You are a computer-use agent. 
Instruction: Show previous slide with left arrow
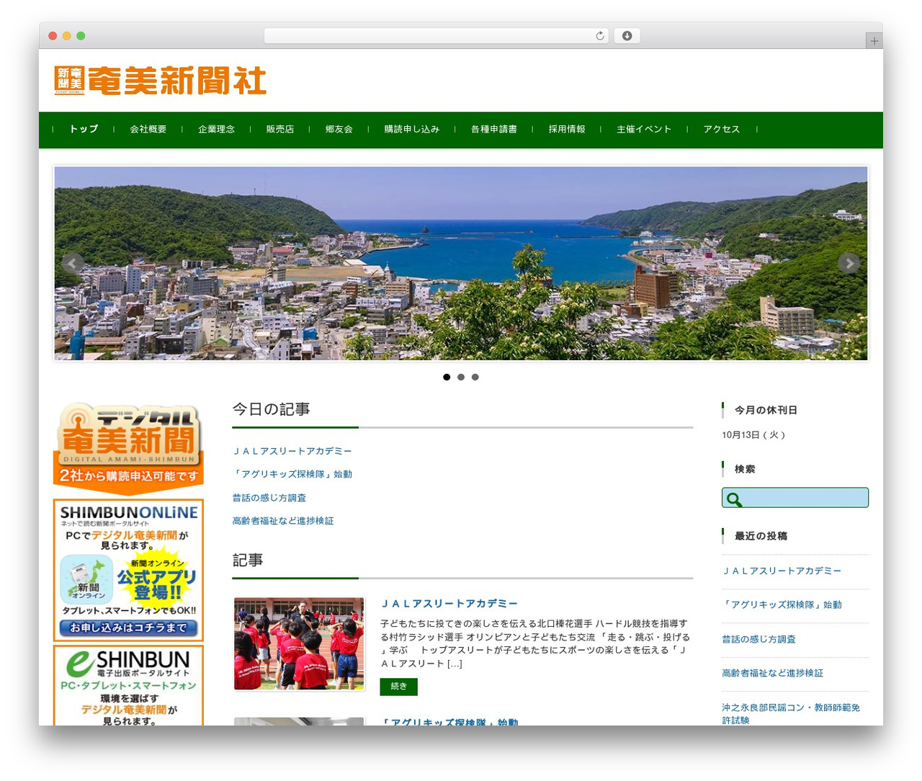tap(72, 264)
